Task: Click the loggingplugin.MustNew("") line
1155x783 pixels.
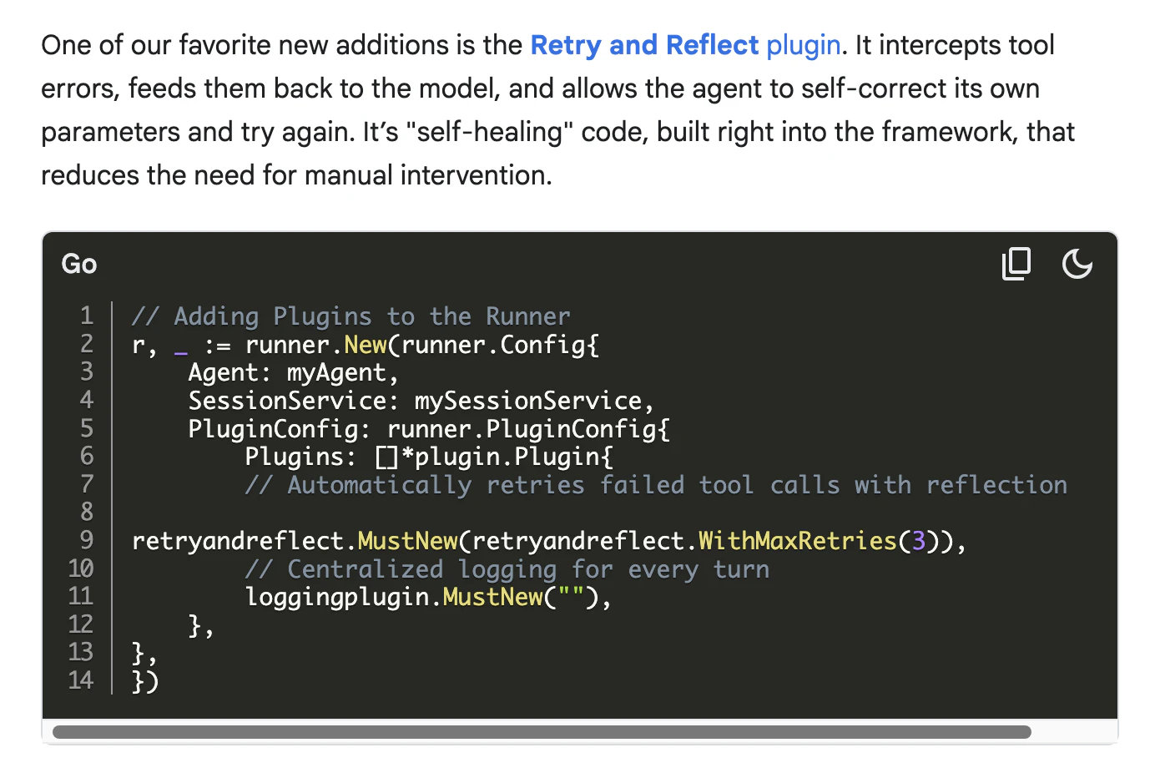Action: [x=428, y=597]
